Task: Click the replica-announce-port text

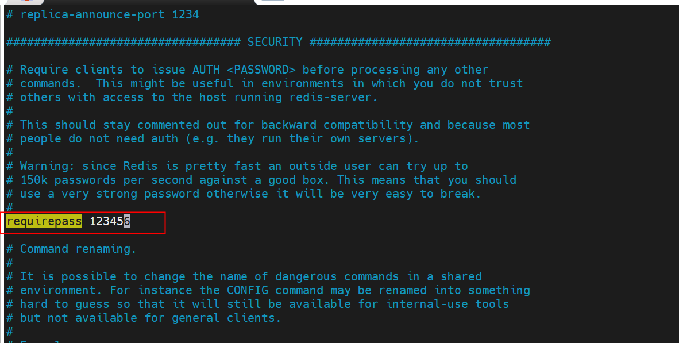Action: point(92,14)
